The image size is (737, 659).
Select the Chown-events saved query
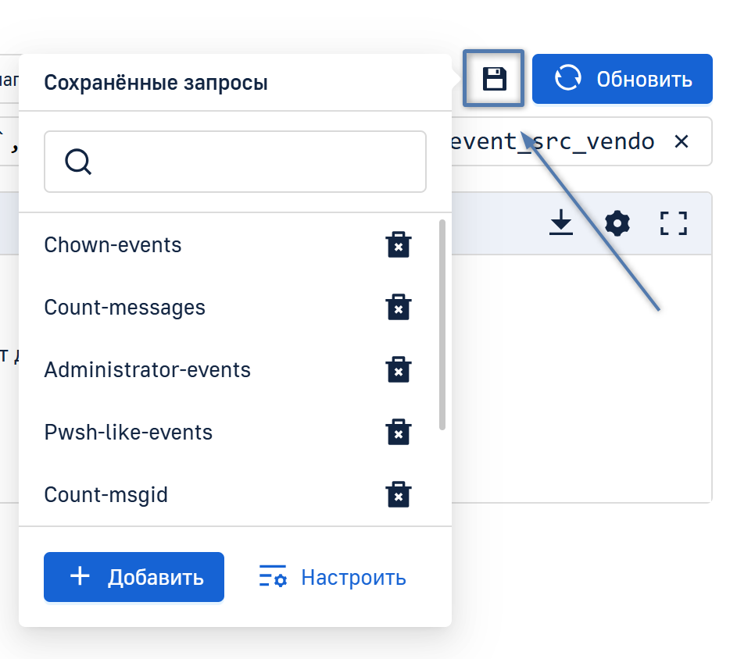[x=113, y=245]
